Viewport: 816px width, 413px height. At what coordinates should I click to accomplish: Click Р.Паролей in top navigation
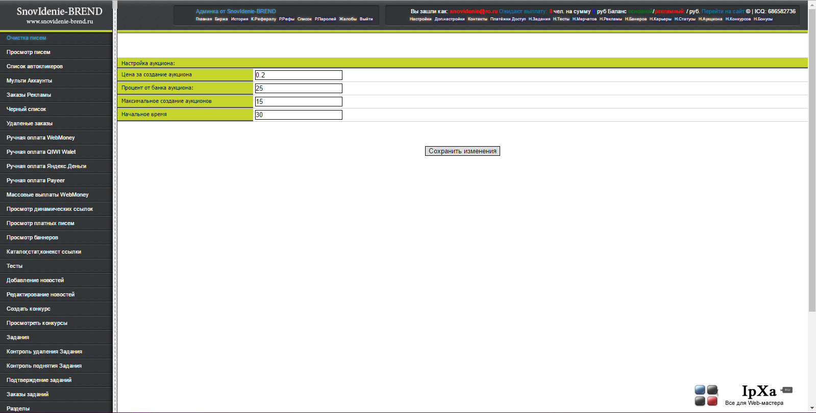(325, 19)
